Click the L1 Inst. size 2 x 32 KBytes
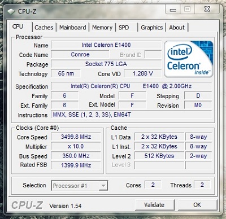The image size is (226, 219). [159, 146]
